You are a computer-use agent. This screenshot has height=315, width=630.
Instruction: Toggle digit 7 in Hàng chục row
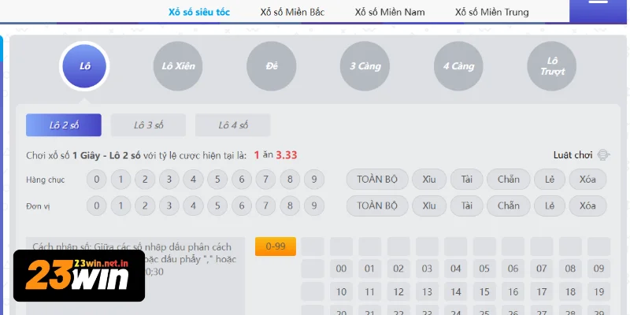[x=265, y=180]
